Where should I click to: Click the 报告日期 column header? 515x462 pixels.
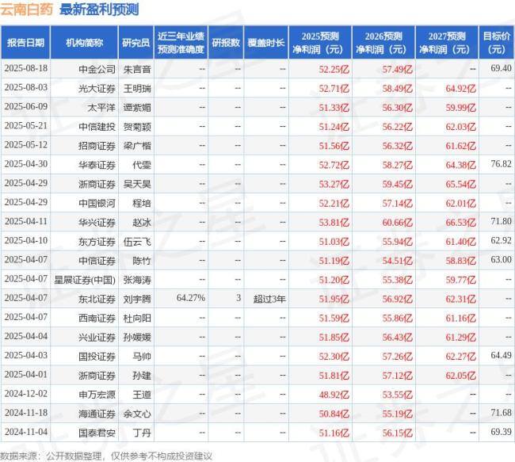[x=25, y=43]
